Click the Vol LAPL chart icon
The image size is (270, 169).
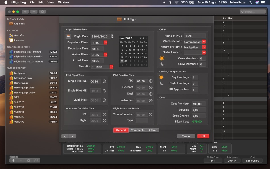pos(11,121)
